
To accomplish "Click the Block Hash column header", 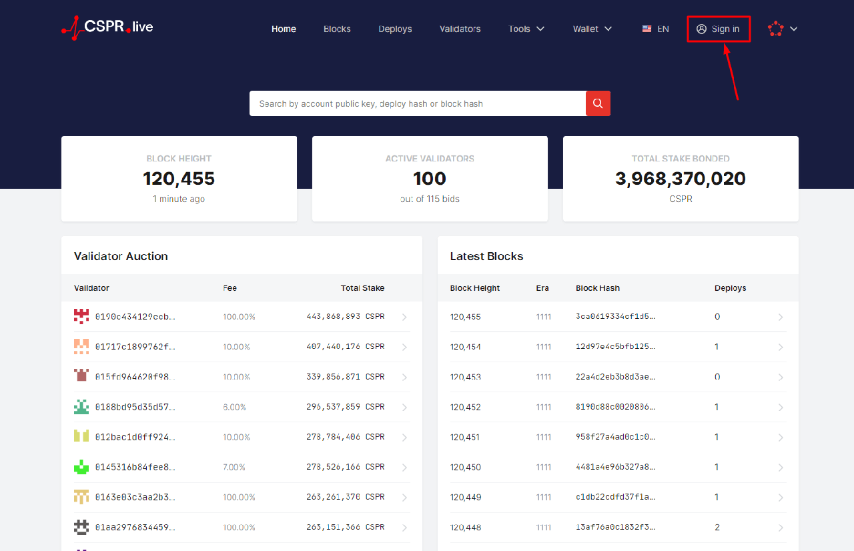I will 598,288.
